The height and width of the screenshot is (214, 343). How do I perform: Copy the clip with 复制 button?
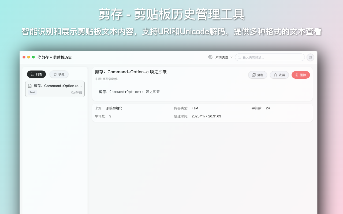(x=258, y=75)
